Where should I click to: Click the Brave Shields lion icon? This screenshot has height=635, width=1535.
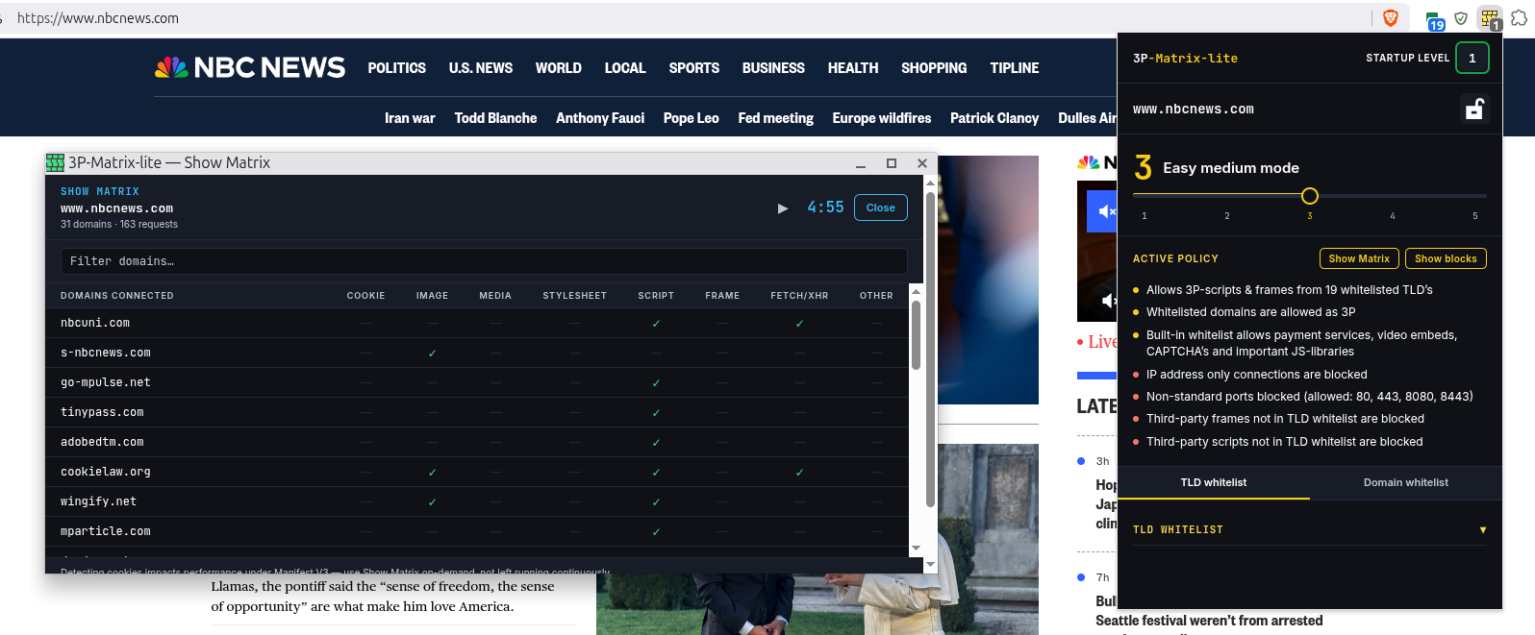[x=1390, y=17]
